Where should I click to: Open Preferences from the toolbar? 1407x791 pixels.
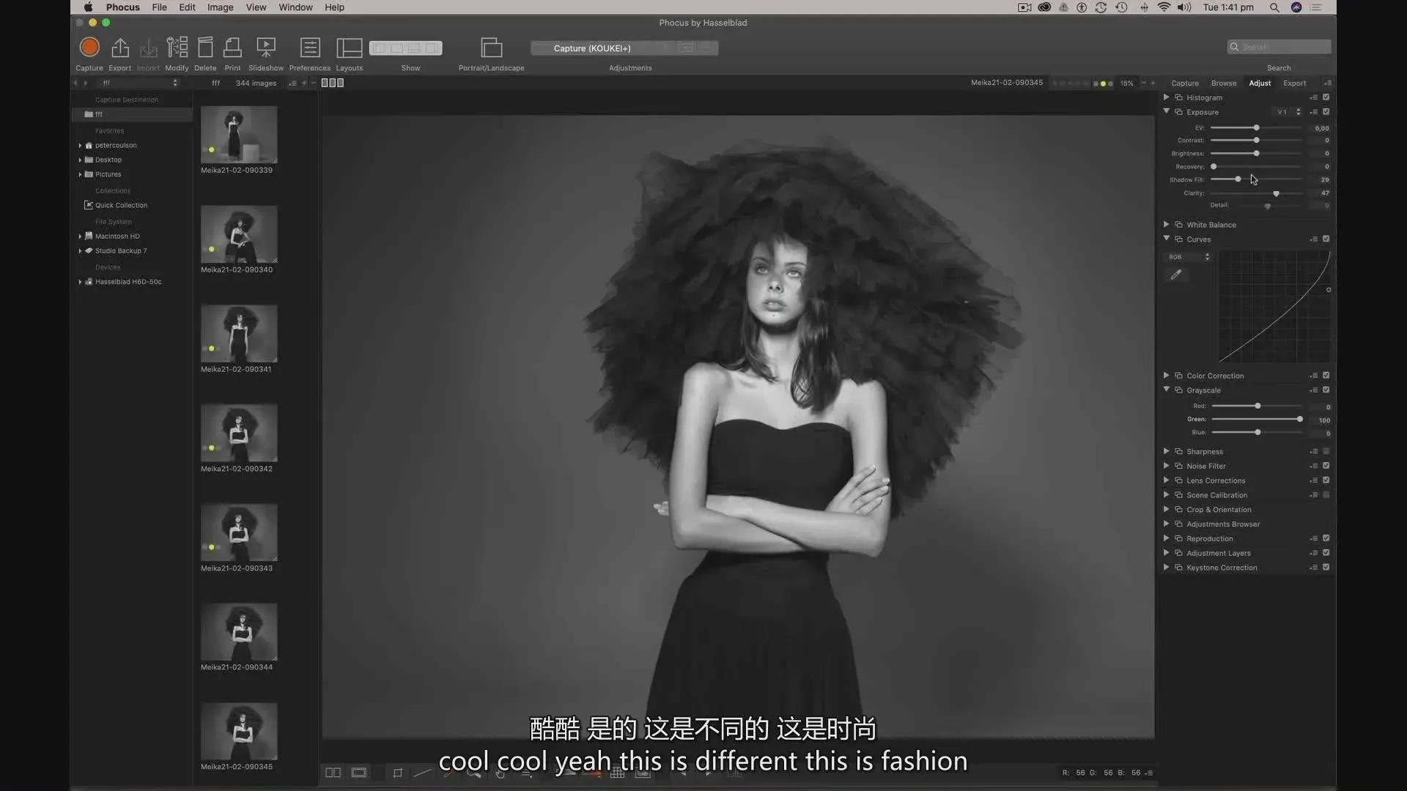tap(310, 48)
